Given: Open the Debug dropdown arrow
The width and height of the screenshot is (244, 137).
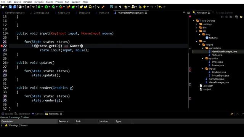Looking at the screenshot, I should tap(42, 7).
